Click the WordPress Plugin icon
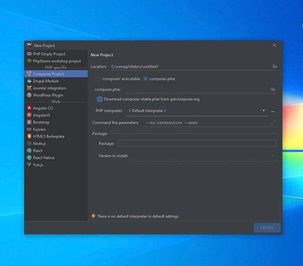This screenshot has height=266, width=303. tap(29, 95)
